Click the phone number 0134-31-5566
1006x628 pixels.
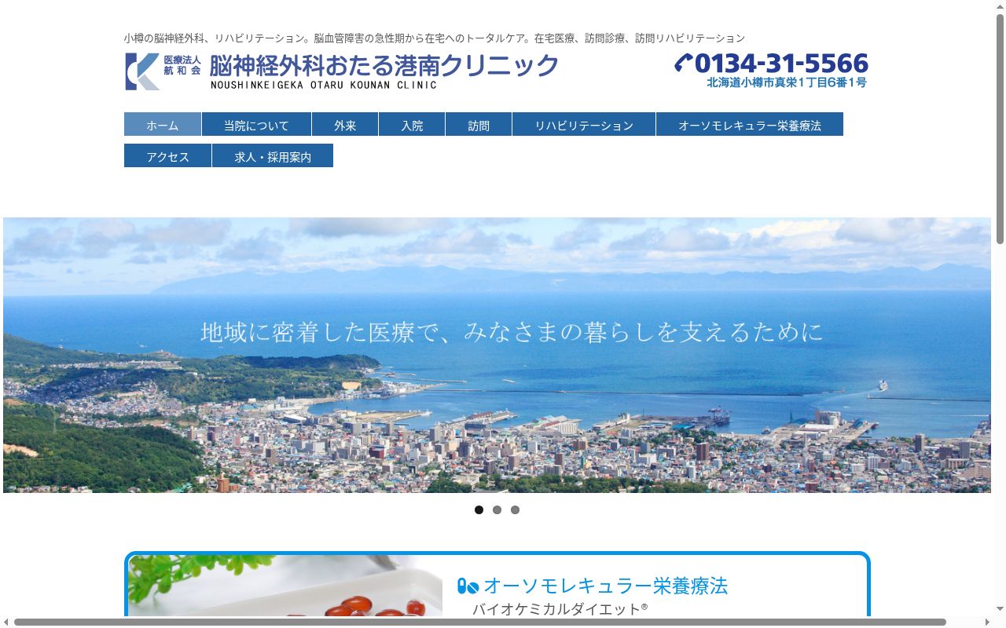[x=781, y=63]
